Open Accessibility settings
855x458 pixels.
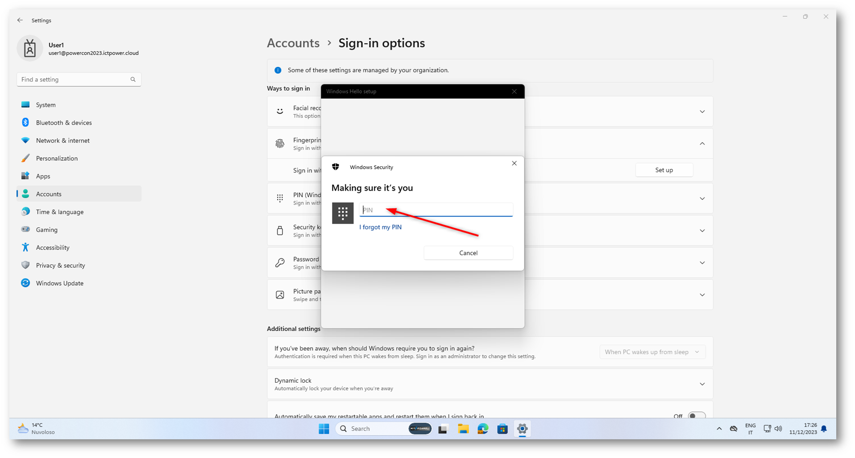(79, 247)
